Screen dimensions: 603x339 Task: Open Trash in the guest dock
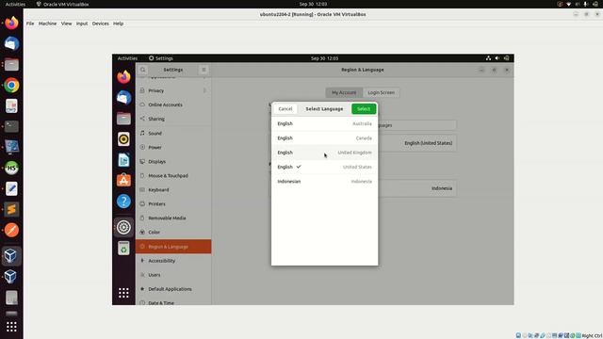click(x=123, y=249)
